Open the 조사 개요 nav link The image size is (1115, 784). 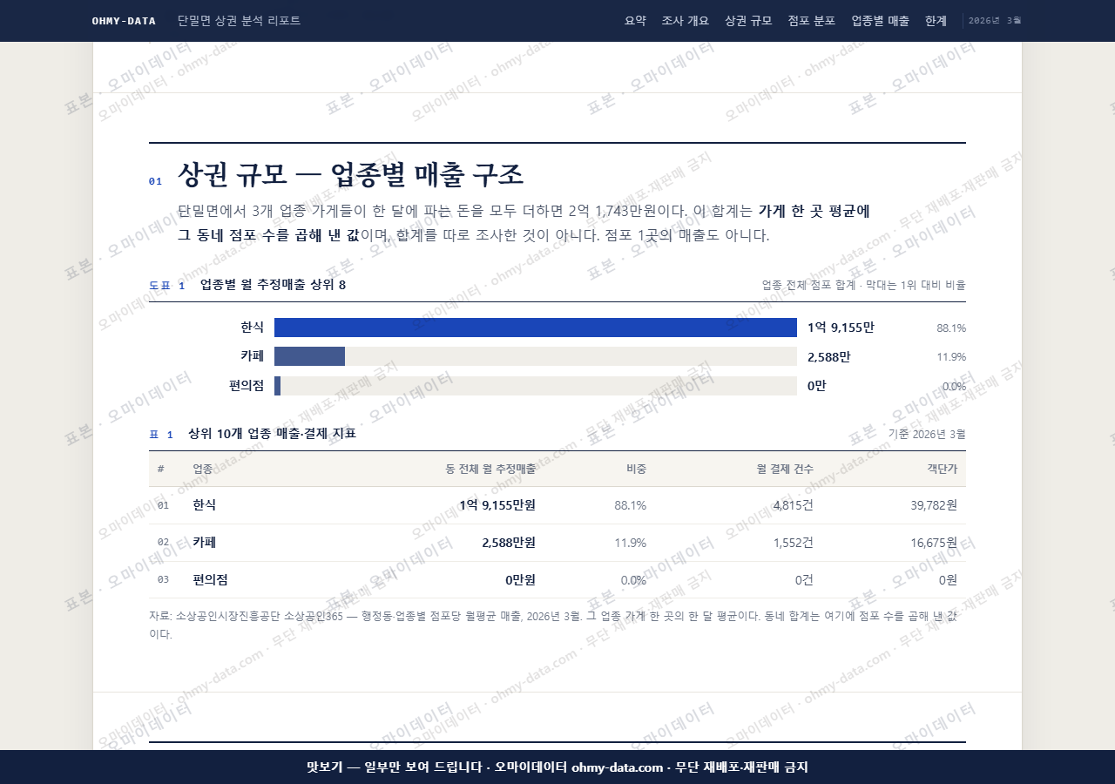click(686, 21)
